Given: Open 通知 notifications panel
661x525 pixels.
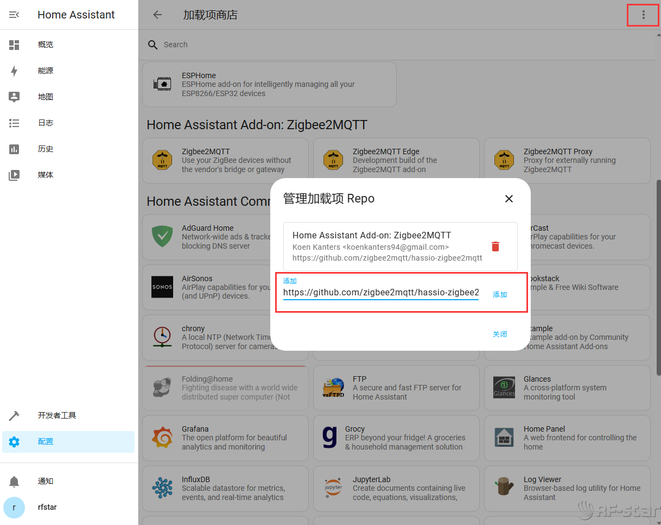Looking at the screenshot, I should click(x=46, y=481).
